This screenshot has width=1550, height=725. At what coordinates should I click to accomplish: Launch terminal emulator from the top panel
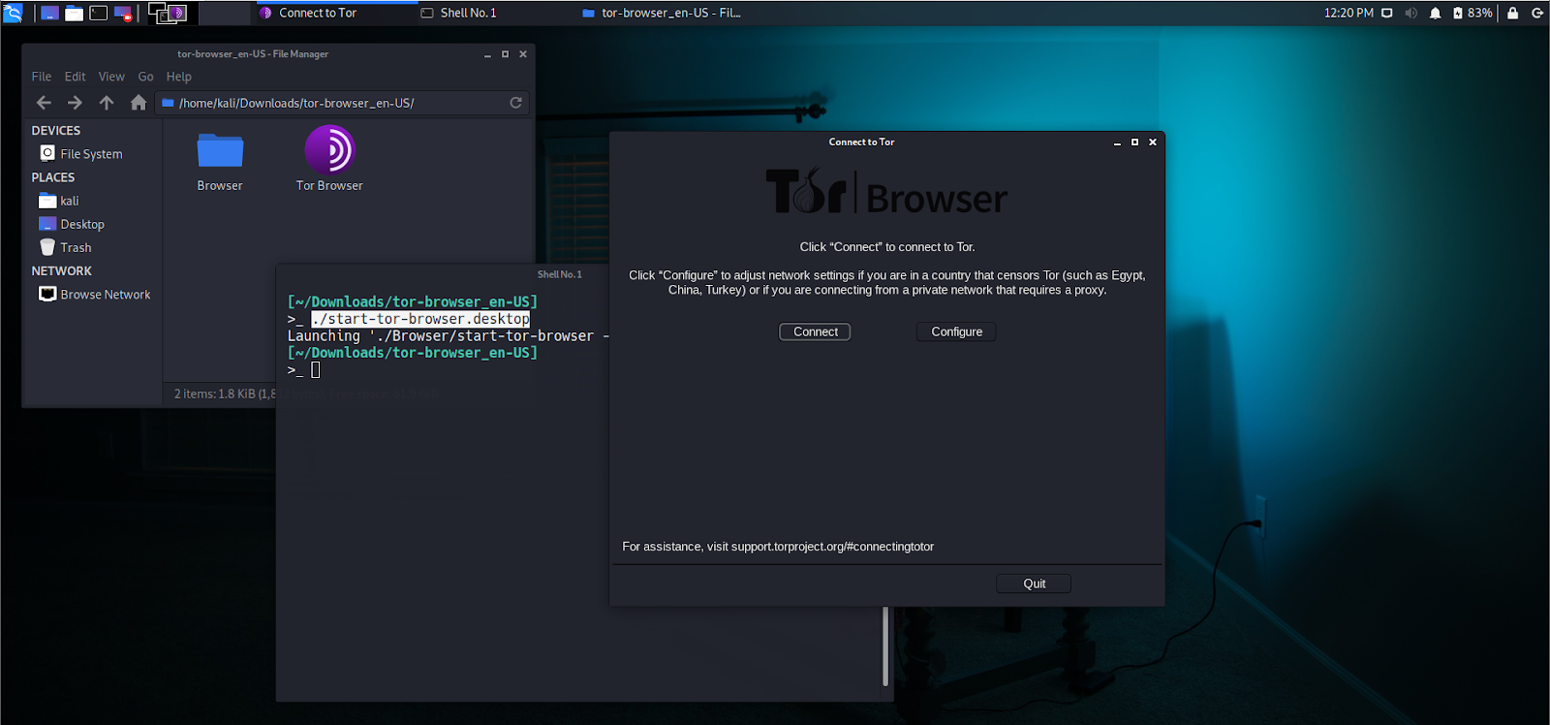99,13
